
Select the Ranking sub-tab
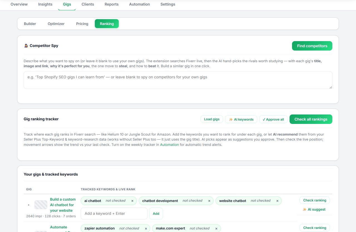pyautogui.click(x=107, y=24)
